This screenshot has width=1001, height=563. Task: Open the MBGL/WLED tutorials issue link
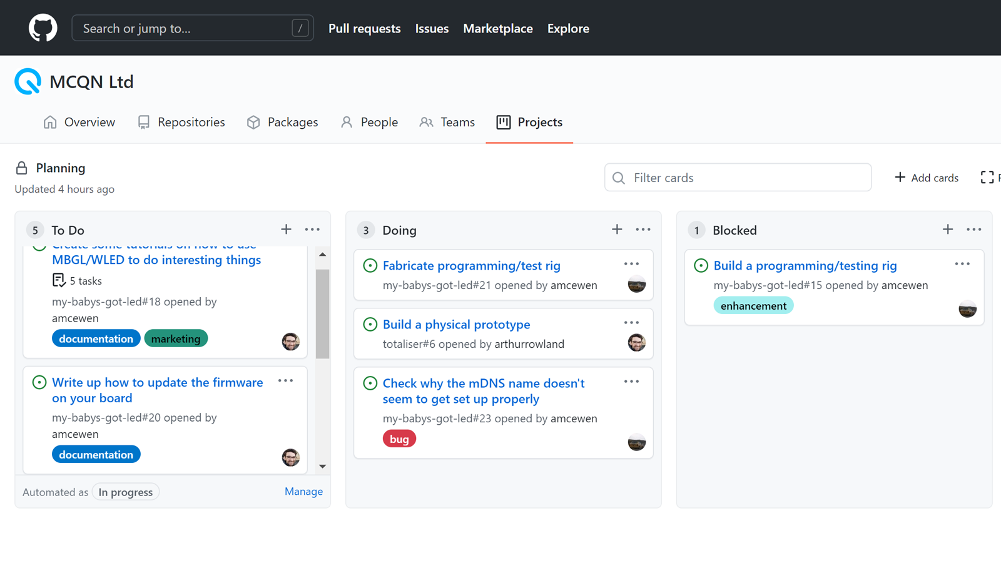[x=156, y=256]
